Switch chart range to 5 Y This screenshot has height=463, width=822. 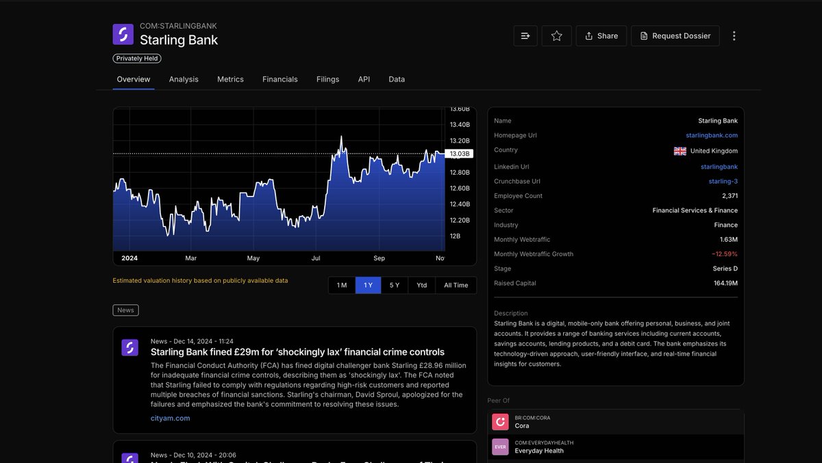point(395,285)
